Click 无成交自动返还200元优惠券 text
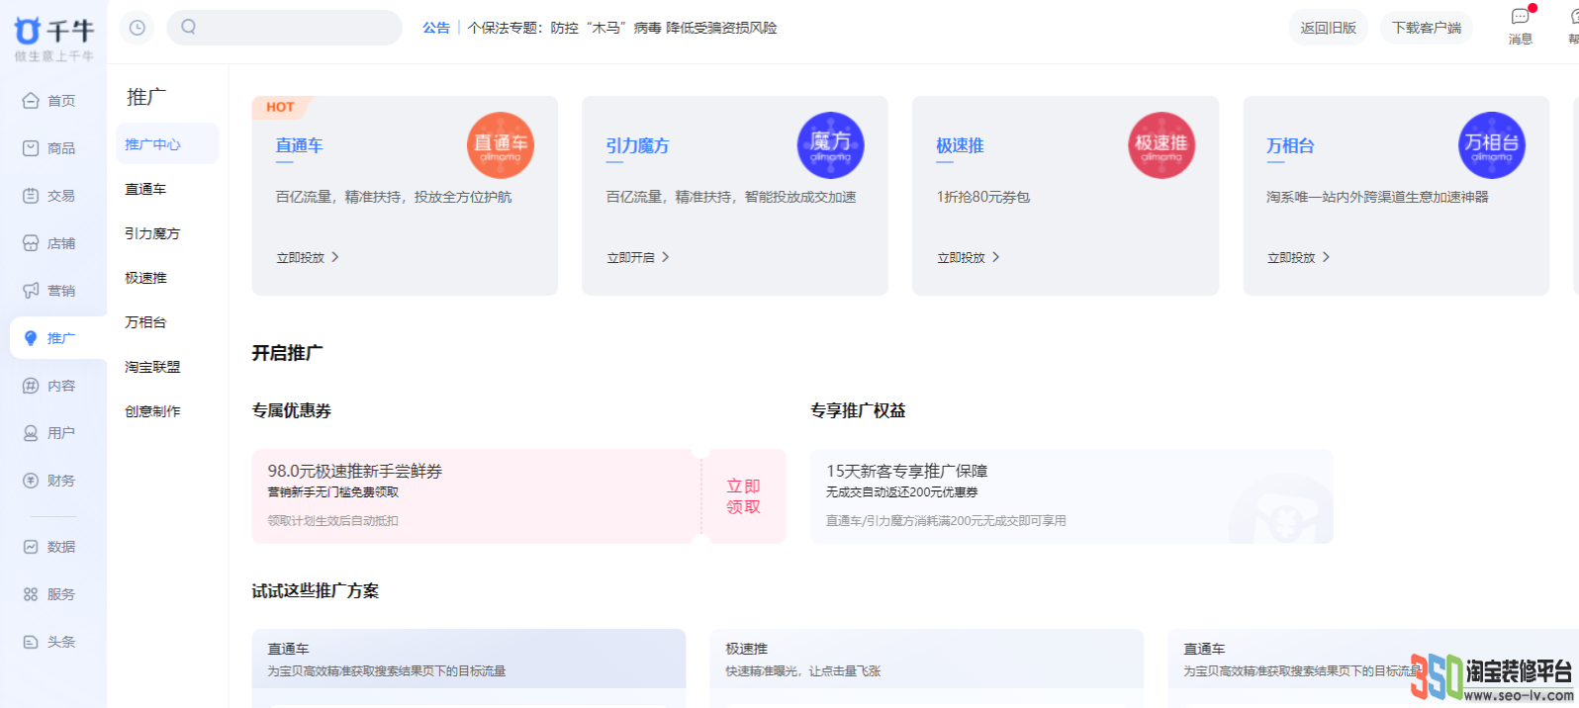This screenshot has width=1579, height=708. point(902,492)
